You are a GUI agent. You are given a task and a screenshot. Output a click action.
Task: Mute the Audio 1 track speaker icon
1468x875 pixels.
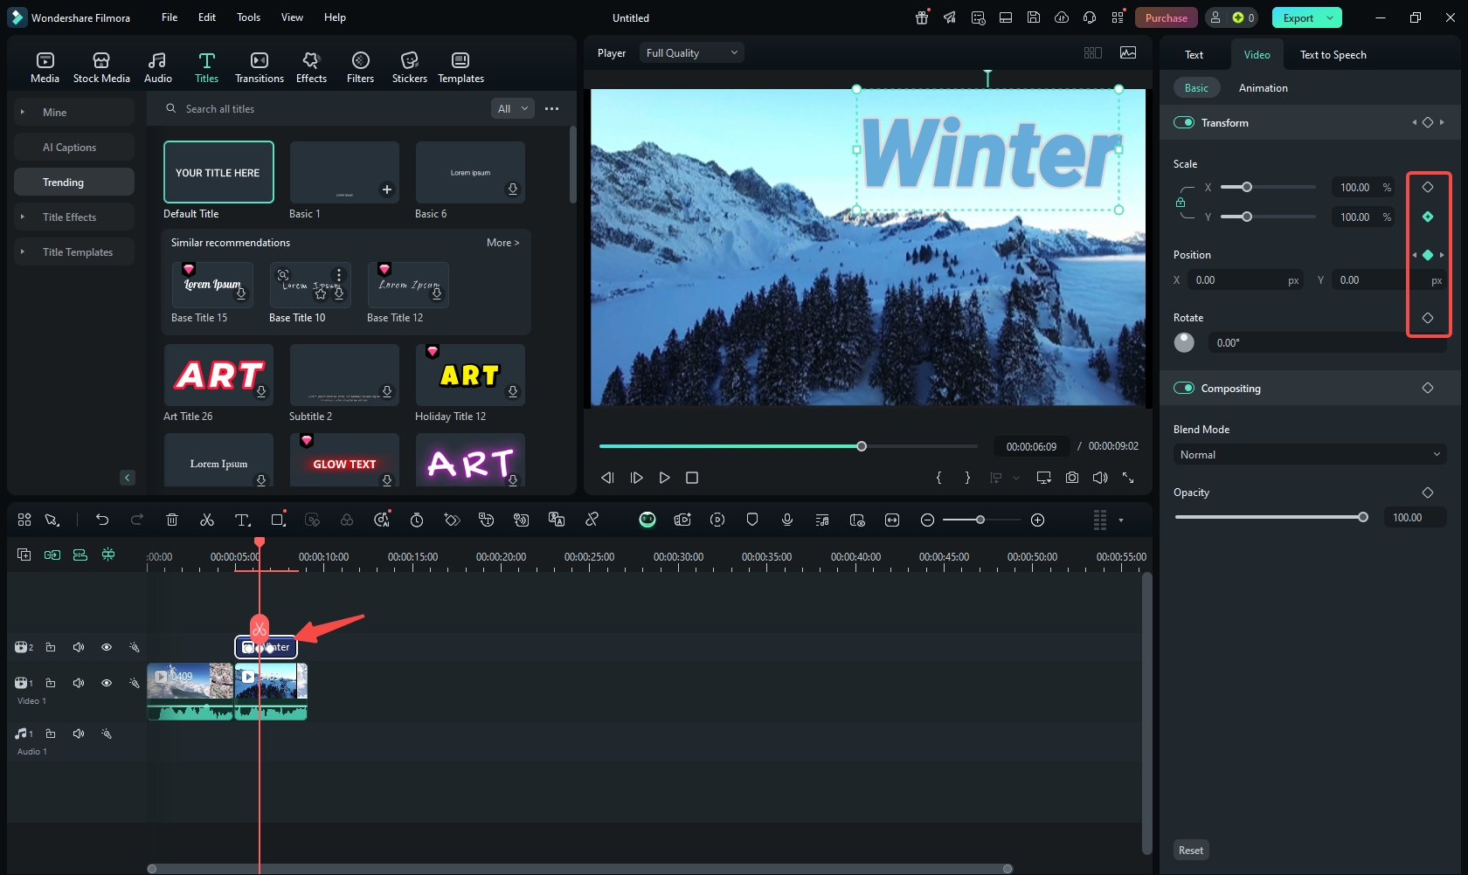(x=78, y=734)
